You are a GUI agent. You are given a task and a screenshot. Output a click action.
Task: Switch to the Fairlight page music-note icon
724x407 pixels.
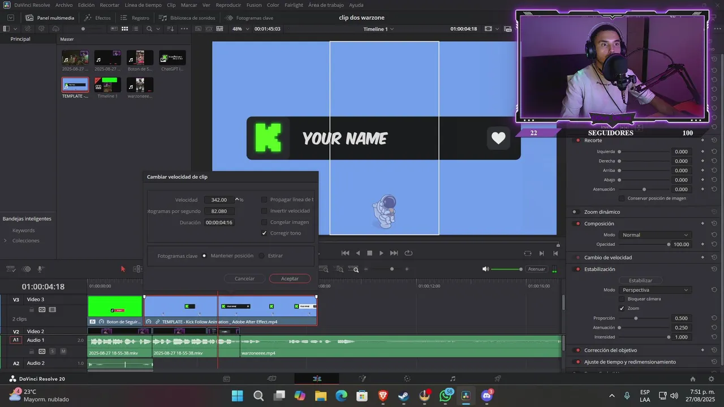click(x=453, y=379)
